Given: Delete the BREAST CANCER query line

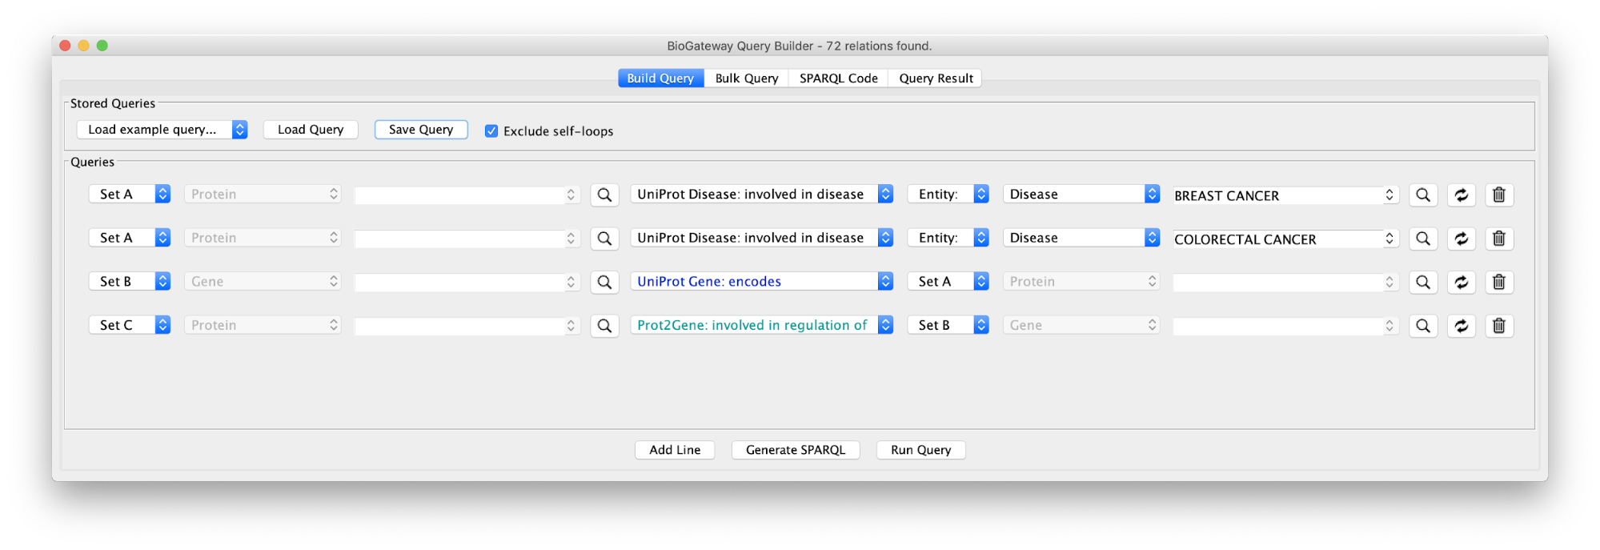Looking at the screenshot, I should pyautogui.click(x=1498, y=195).
